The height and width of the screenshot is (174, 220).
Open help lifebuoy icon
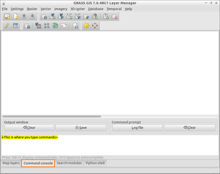95,25
